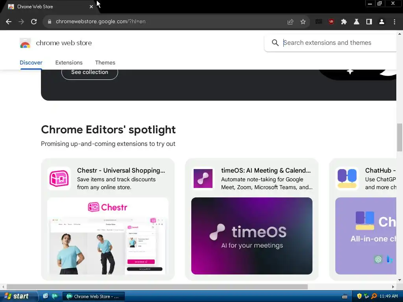The width and height of the screenshot is (403, 302).
Task: Click the network connection tray icon
Action: pos(366,296)
